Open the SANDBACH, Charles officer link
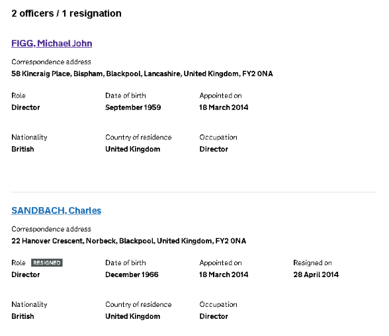Image resolution: width=389 pixels, height=336 pixels. pyautogui.click(x=56, y=210)
